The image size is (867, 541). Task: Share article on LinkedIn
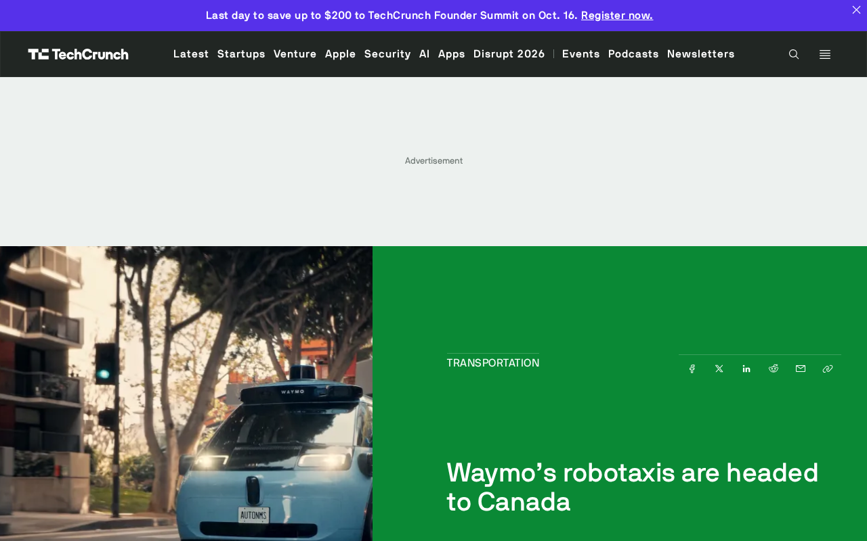746,369
